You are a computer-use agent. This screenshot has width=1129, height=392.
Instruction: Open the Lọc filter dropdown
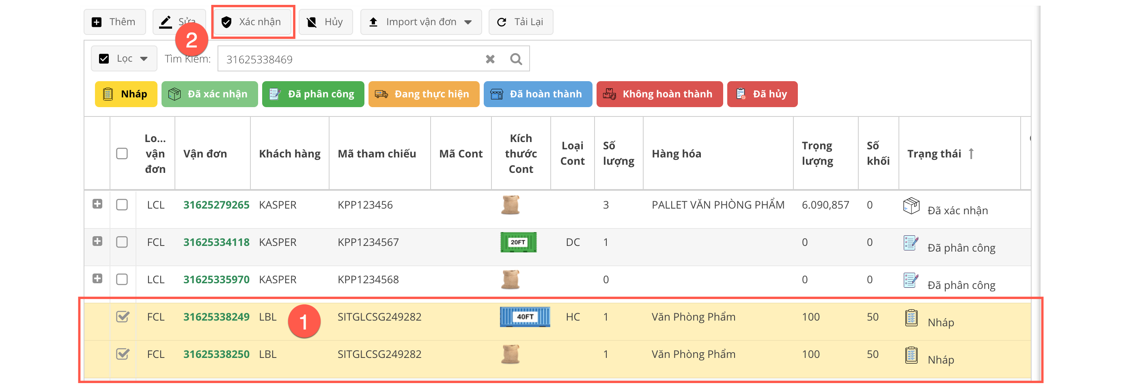124,59
